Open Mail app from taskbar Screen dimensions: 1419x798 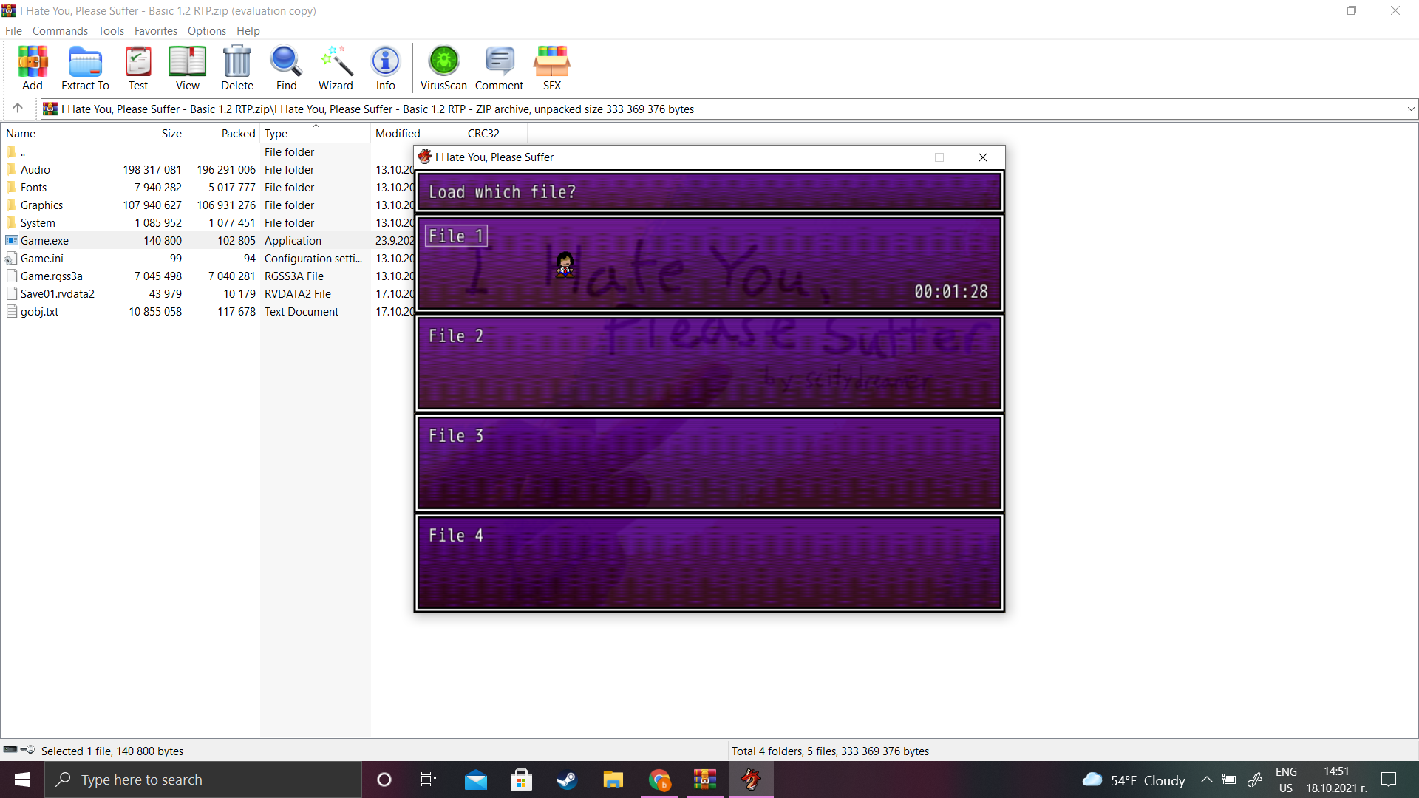[475, 780]
